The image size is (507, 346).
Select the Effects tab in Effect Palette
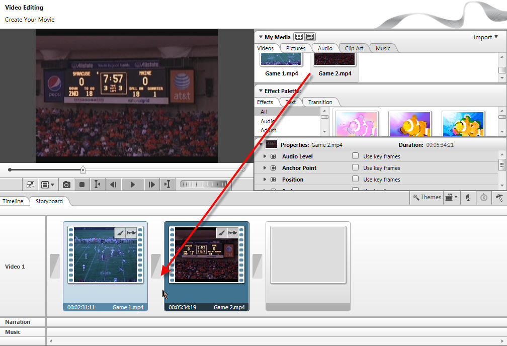pyautogui.click(x=265, y=102)
